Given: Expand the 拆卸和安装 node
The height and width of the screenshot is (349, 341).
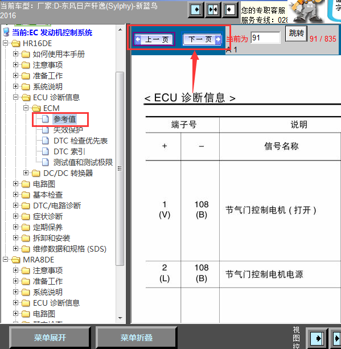Looking at the screenshot, I should tap(15, 238).
